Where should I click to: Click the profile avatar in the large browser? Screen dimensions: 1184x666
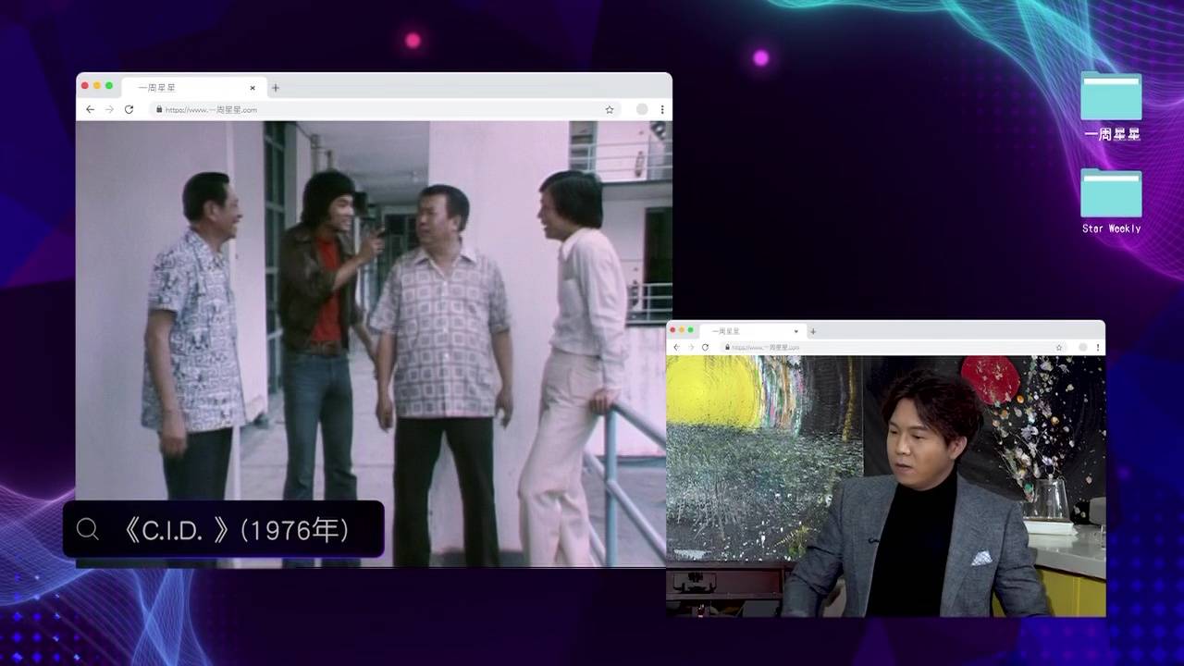(x=642, y=109)
